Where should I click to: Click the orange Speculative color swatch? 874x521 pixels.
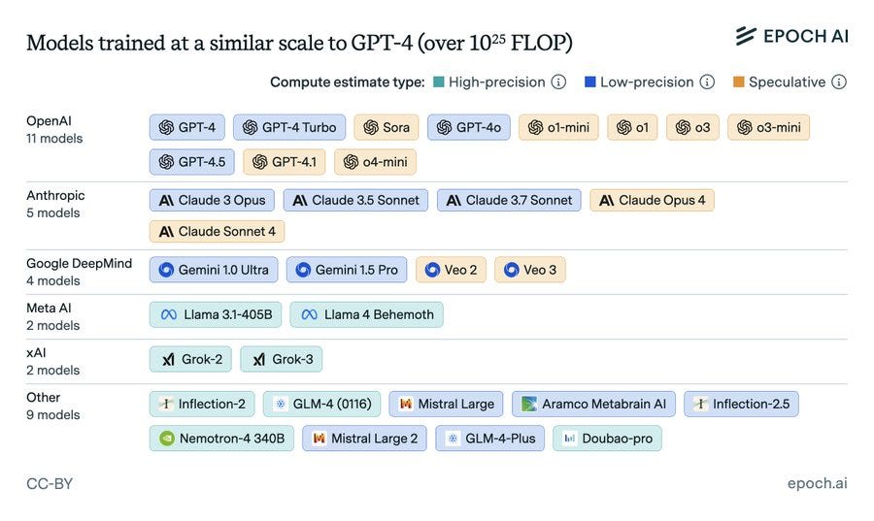coord(738,82)
